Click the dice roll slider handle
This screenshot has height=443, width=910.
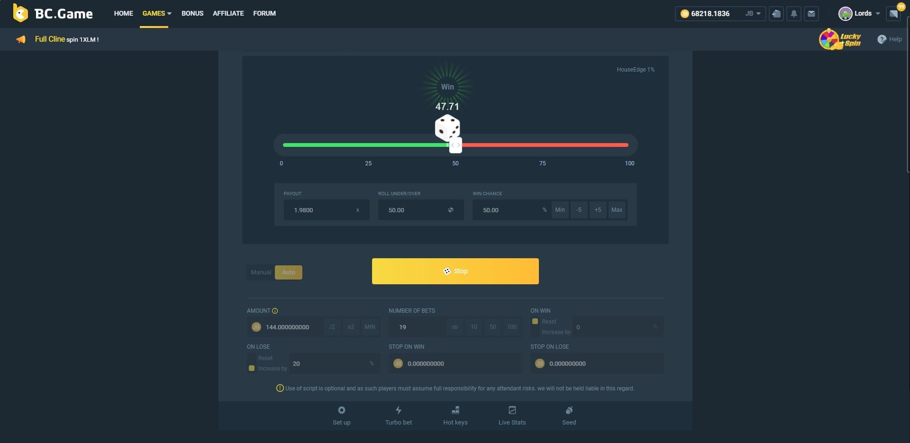(x=455, y=145)
